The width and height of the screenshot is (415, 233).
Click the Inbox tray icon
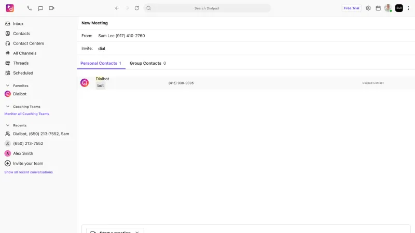tap(8, 23)
